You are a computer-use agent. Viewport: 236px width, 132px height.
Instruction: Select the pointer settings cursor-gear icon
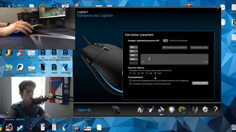coord(161,110)
